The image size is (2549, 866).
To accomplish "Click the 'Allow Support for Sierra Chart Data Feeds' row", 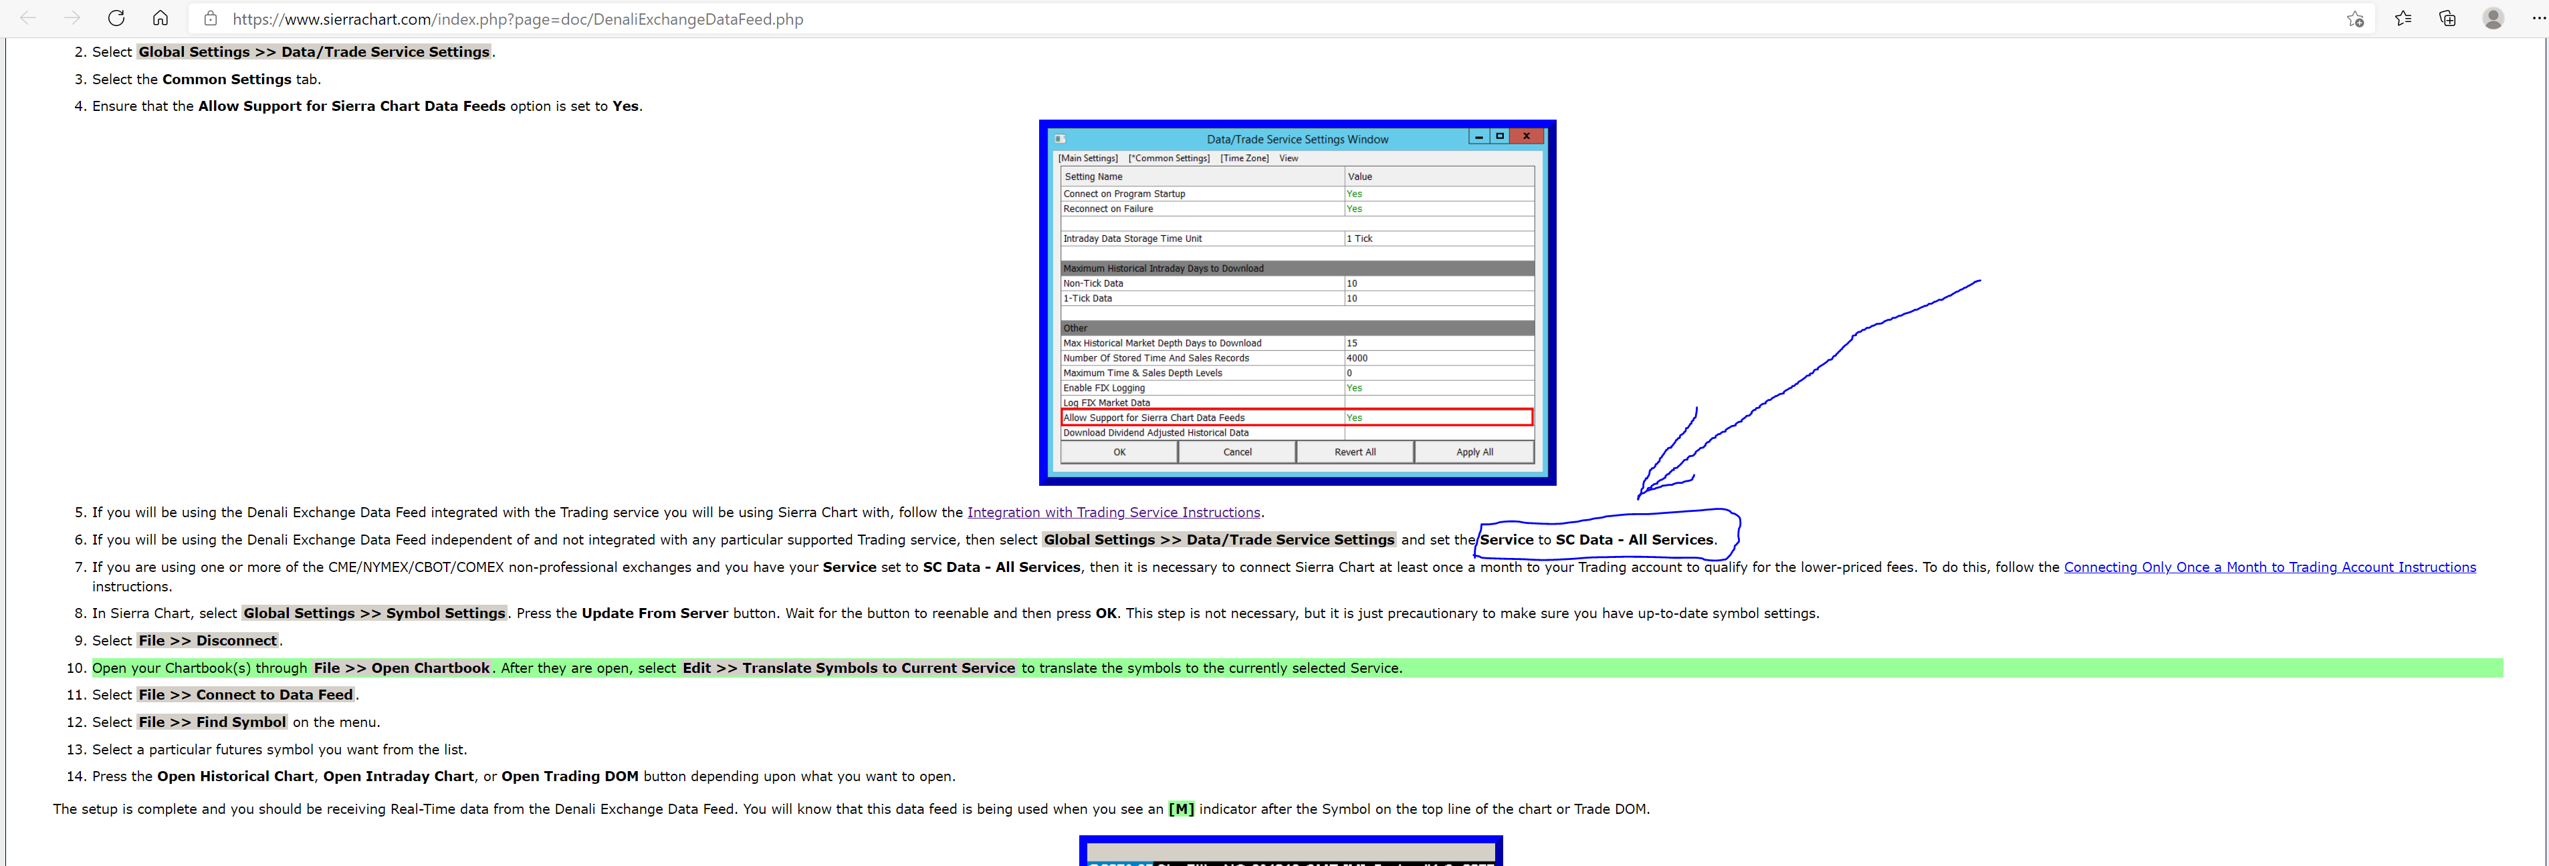I will click(1297, 417).
